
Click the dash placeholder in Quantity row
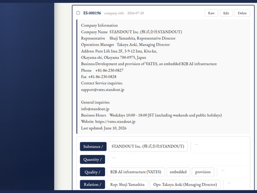(x=114, y=158)
